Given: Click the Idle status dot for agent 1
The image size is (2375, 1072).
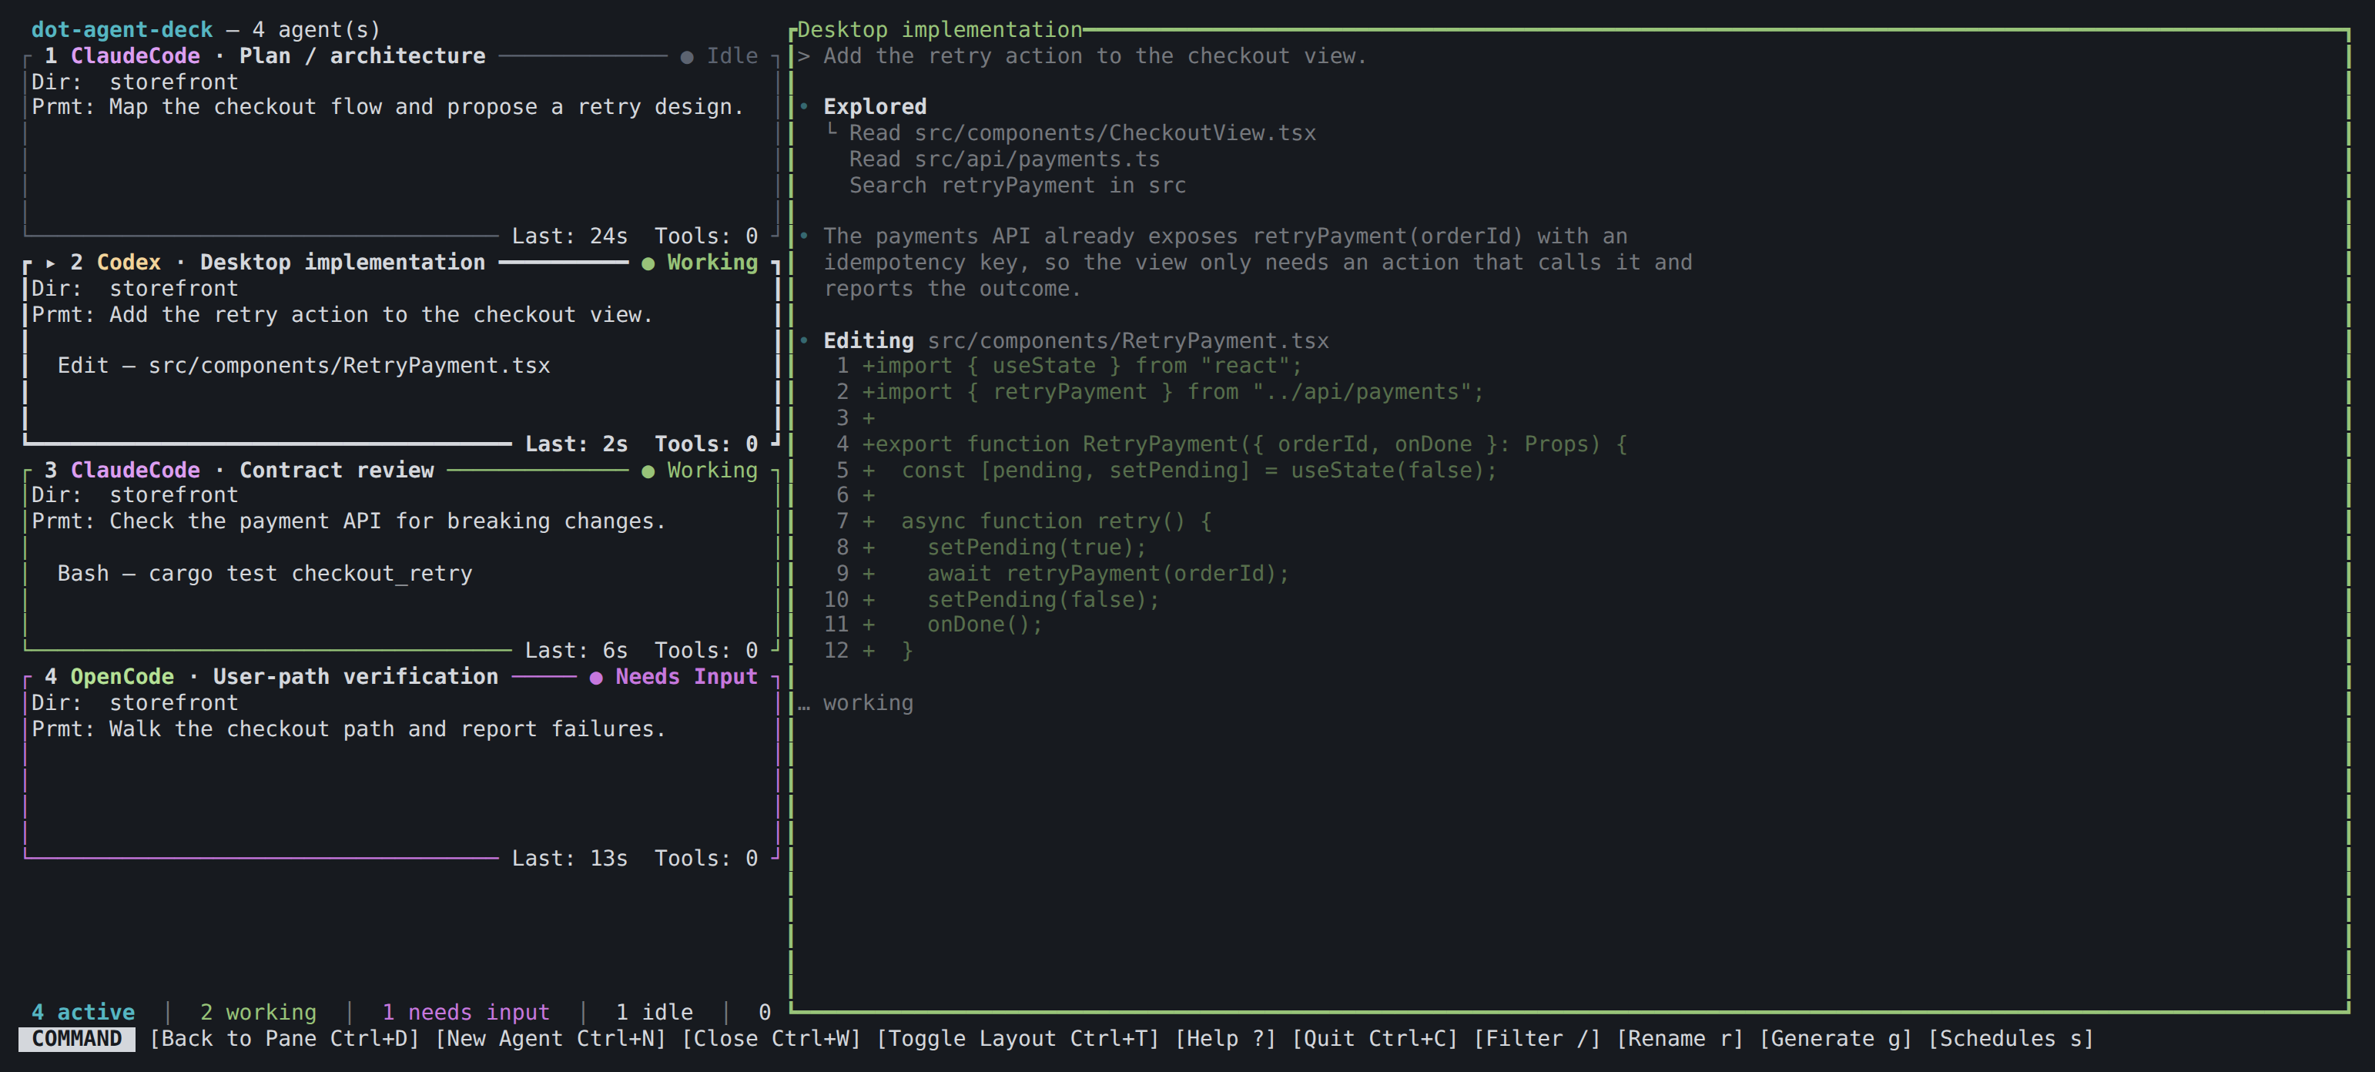Looking at the screenshot, I should [687, 57].
